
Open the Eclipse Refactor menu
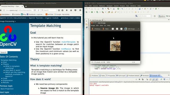[102, 6]
